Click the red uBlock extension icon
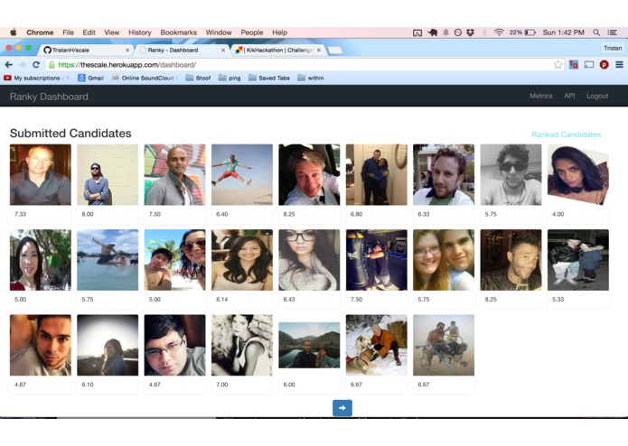This screenshot has width=628, height=446. (x=604, y=64)
